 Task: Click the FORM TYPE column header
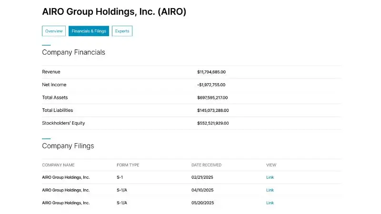tap(128, 165)
